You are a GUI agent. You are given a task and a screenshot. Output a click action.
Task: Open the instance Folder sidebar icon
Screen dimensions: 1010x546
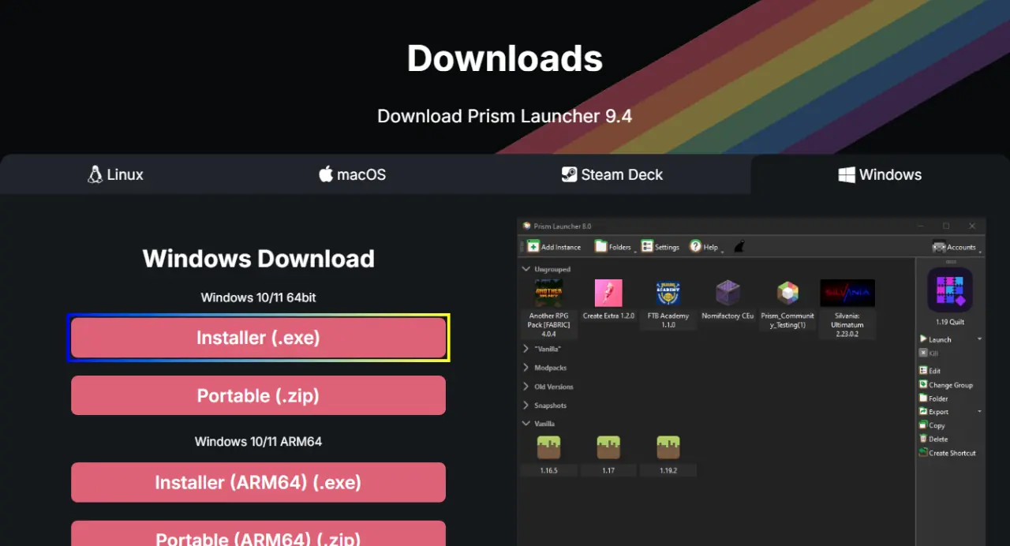923,398
